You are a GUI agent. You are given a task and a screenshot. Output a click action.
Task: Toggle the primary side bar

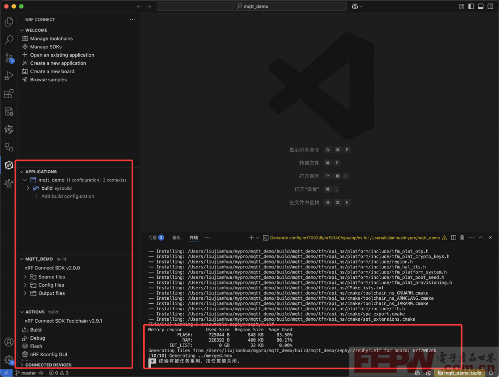tap(471, 6)
